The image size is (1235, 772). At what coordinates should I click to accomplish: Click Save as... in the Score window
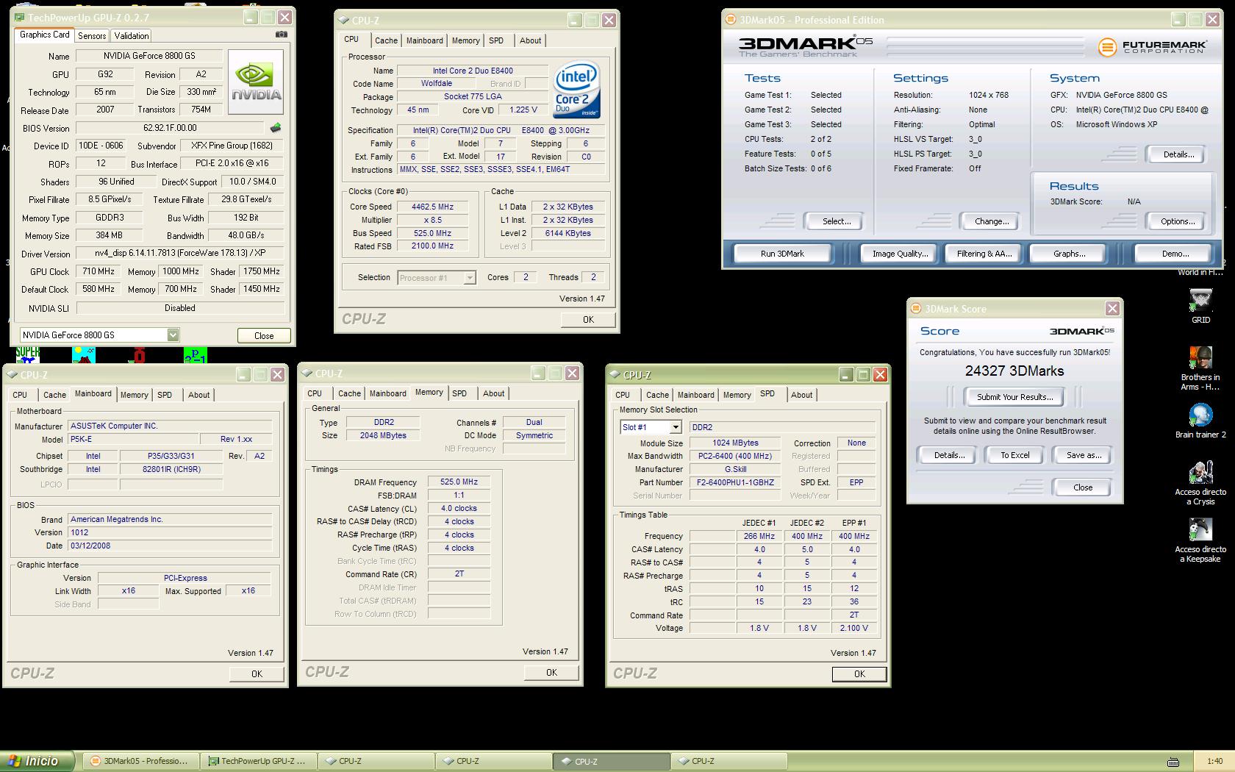point(1084,455)
